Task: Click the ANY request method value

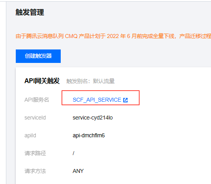Action: coord(78,171)
